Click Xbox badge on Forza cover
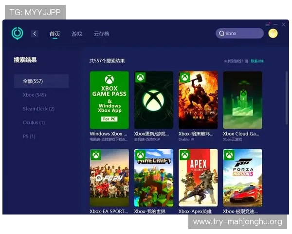The width and height of the screenshot is (292, 234). pos(229,155)
